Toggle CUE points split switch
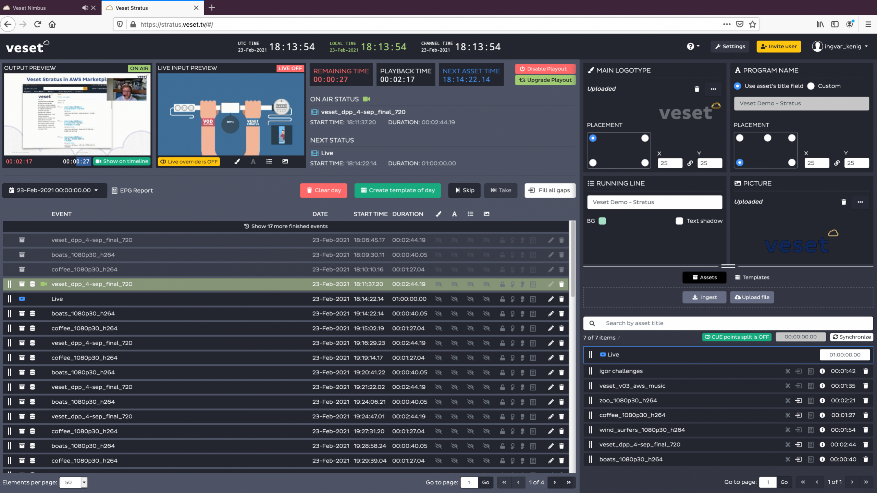The image size is (877, 493). (737, 337)
